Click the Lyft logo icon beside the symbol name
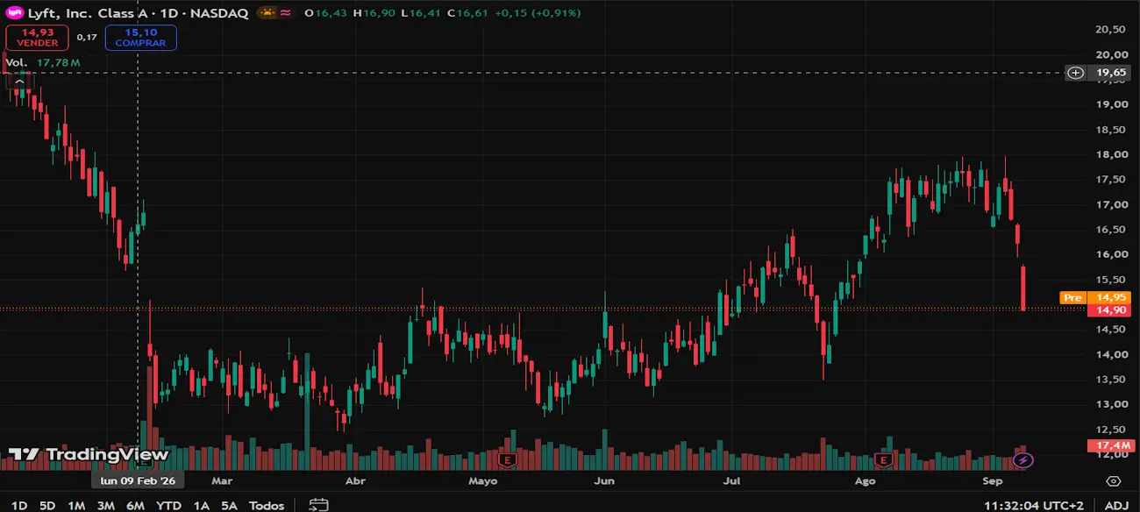The height and width of the screenshot is (512, 1140). point(15,13)
